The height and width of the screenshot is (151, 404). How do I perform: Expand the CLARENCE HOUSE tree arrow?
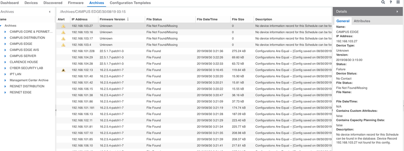[x=5, y=62]
